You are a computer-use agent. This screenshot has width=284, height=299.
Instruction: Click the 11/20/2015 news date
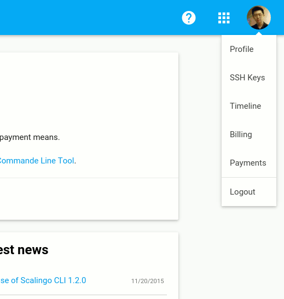(148, 281)
